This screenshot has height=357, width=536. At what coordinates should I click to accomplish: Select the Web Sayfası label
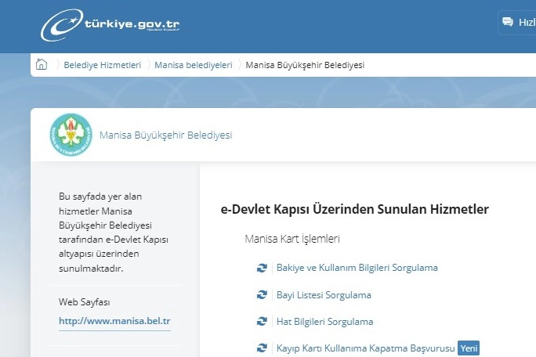(84, 302)
